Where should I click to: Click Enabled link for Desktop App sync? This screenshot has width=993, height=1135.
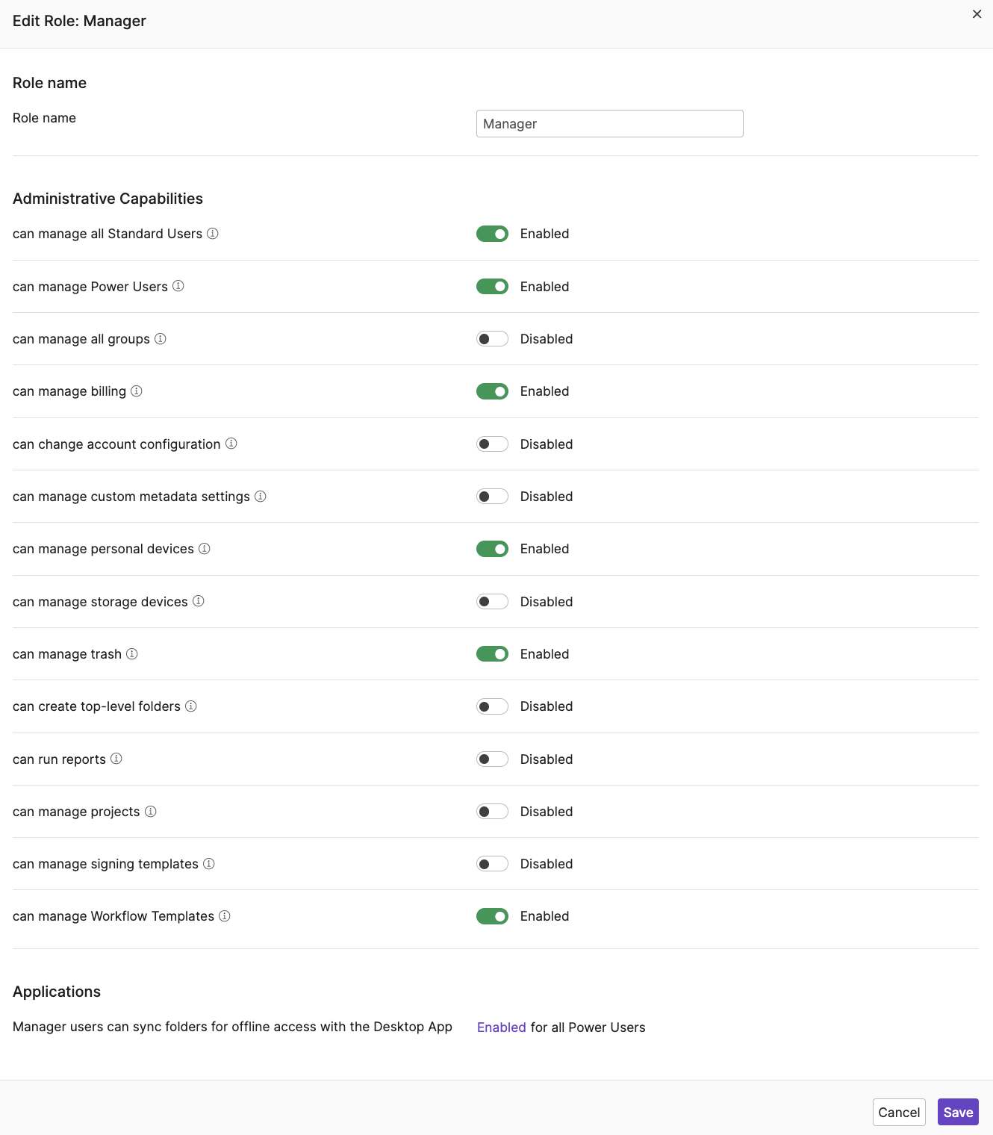502,1027
